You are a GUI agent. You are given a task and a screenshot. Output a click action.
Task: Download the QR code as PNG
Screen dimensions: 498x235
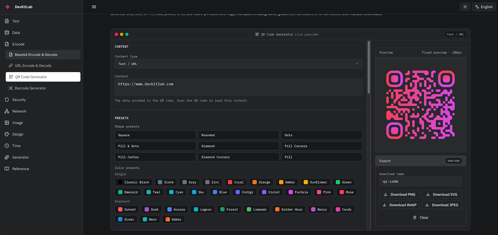(x=399, y=195)
